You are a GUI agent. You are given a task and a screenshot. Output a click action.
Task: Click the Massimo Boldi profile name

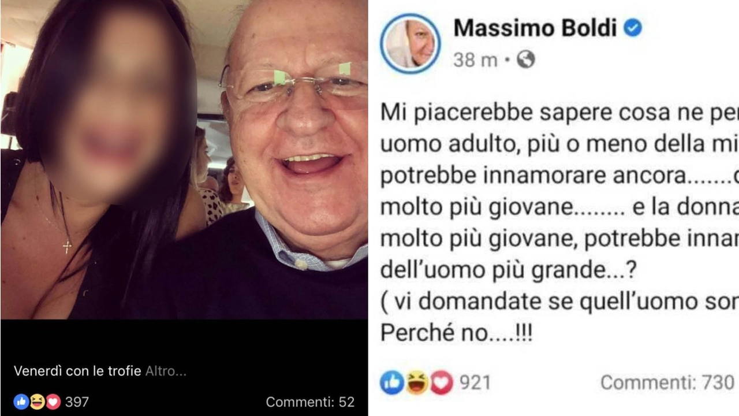[535, 28]
